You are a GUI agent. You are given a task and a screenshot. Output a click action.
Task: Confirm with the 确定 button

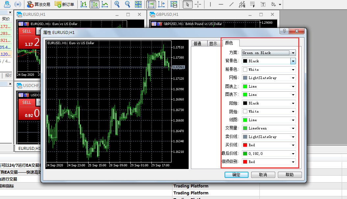pos(236,175)
